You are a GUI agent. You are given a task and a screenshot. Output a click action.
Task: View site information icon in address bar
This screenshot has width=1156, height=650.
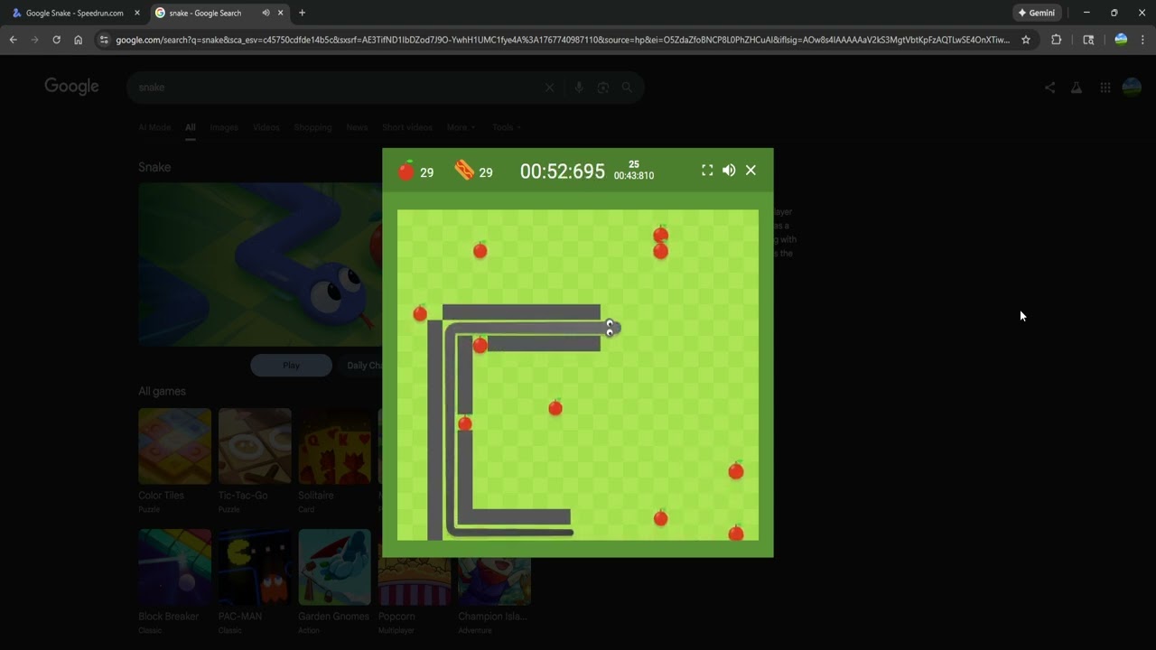point(104,40)
